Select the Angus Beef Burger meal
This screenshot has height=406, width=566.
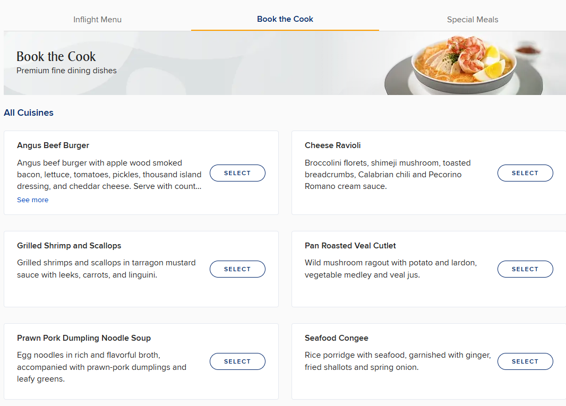coord(237,173)
